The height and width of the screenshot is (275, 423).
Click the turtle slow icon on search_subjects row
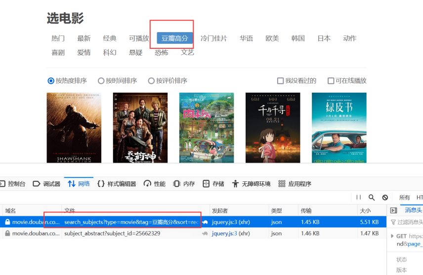205,222
